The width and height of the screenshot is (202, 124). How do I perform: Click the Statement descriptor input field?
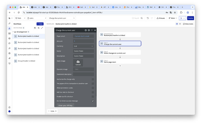tap(83, 74)
